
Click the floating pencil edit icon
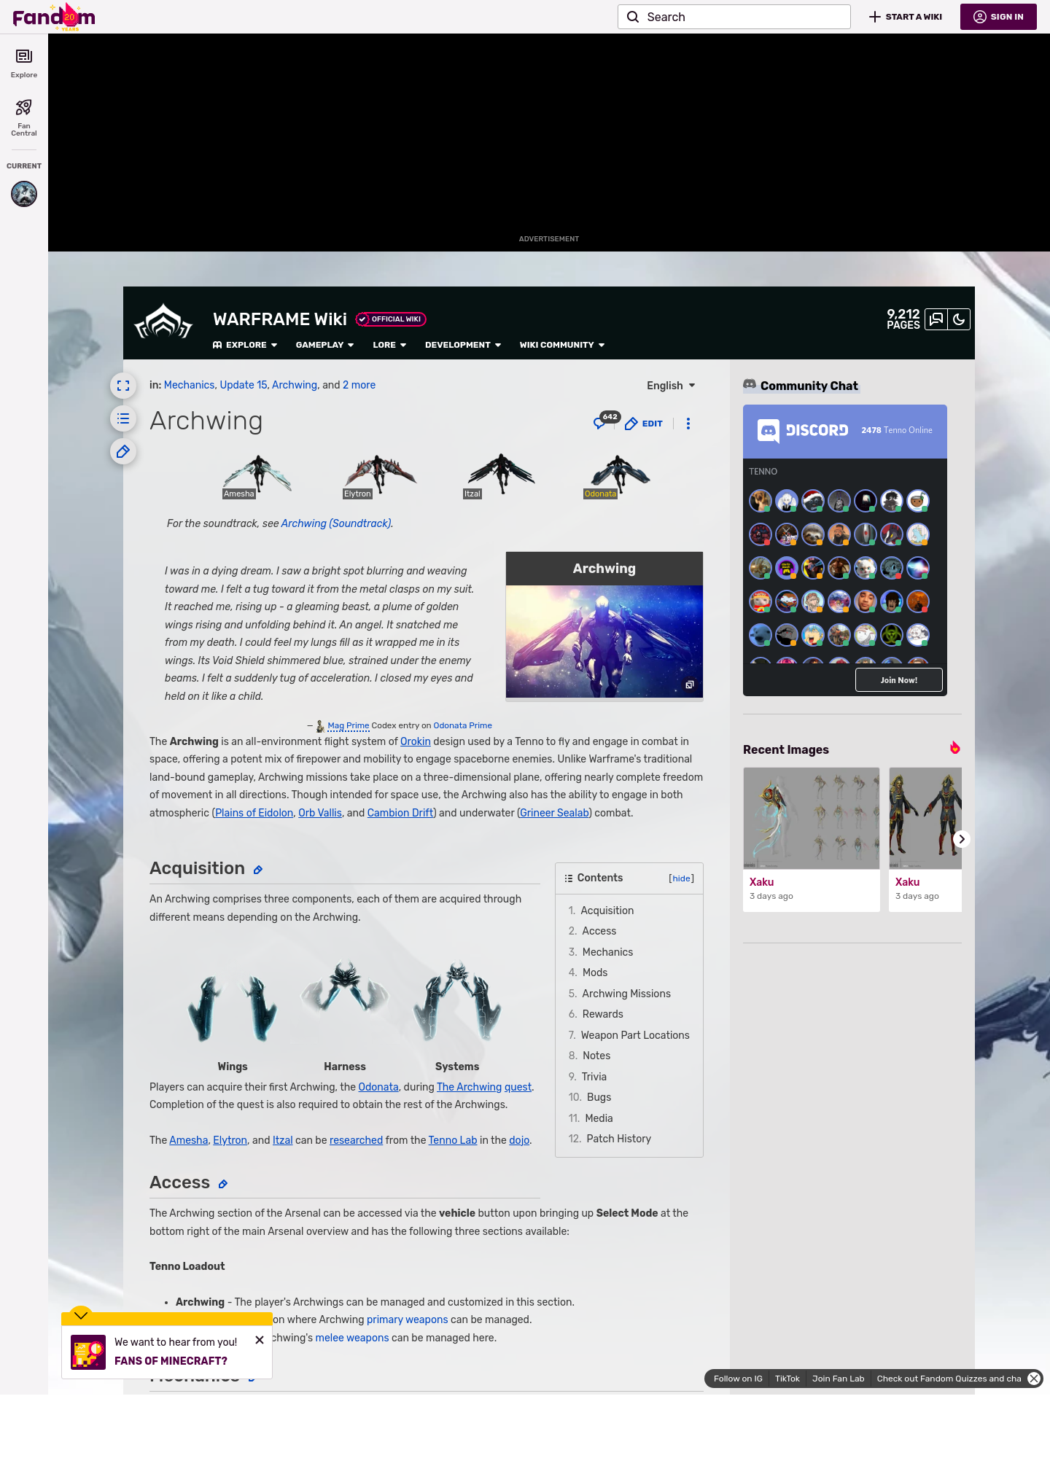pos(123,452)
